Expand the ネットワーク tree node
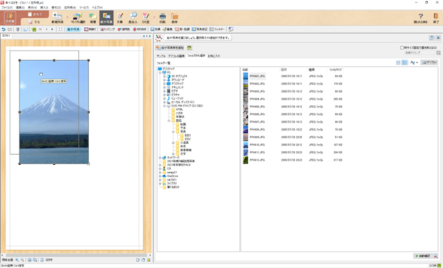The image size is (443, 268). click(x=160, y=157)
